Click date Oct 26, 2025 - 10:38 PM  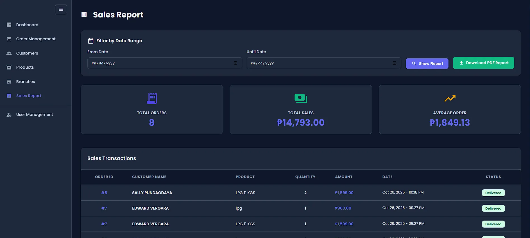[x=403, y=192]
